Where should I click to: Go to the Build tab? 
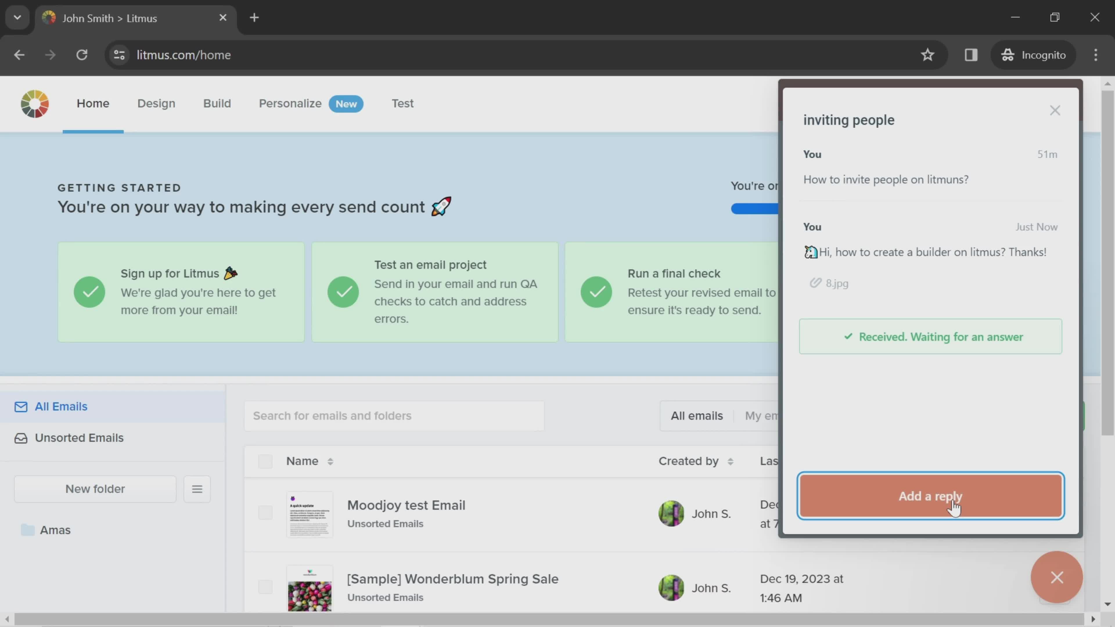(217, 104)
